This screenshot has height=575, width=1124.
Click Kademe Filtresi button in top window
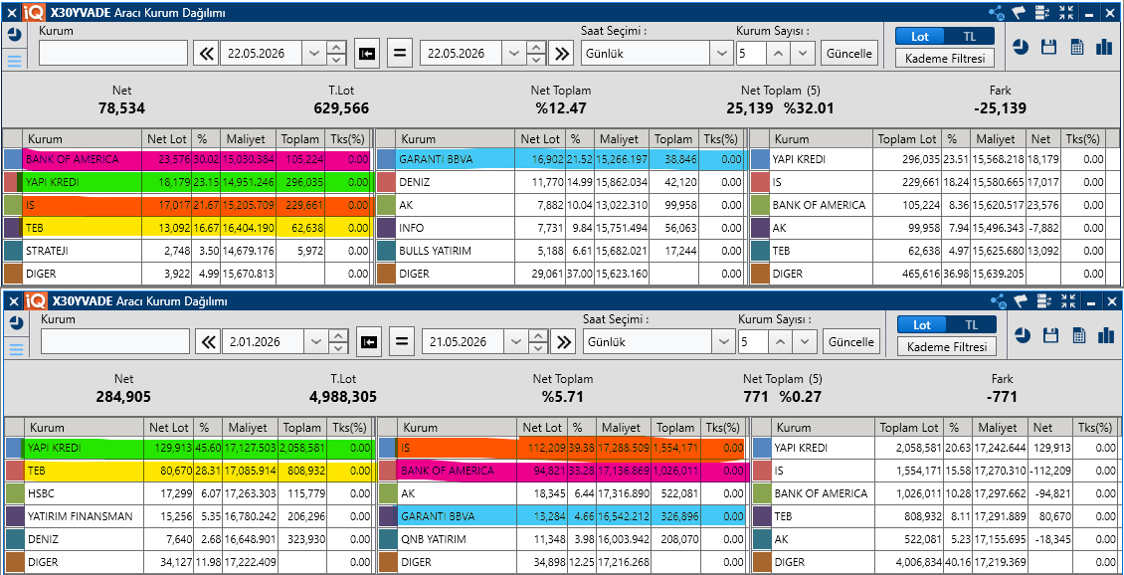pos(945,59)
